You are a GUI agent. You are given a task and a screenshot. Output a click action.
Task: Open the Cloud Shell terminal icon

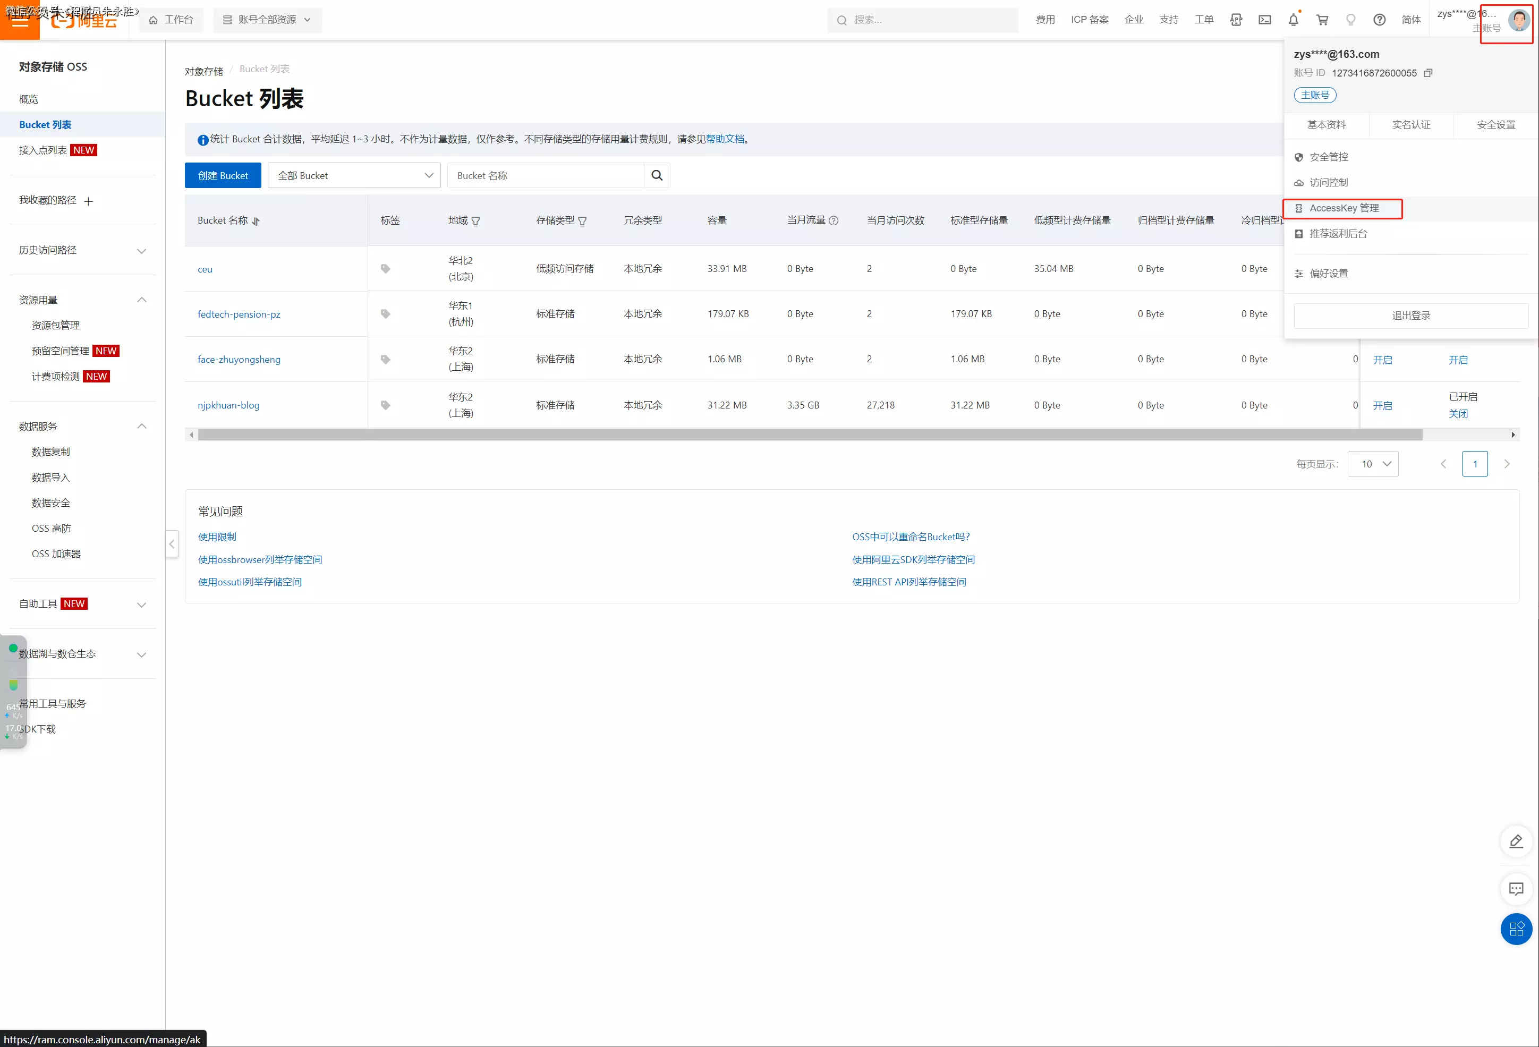[1265, 20]
